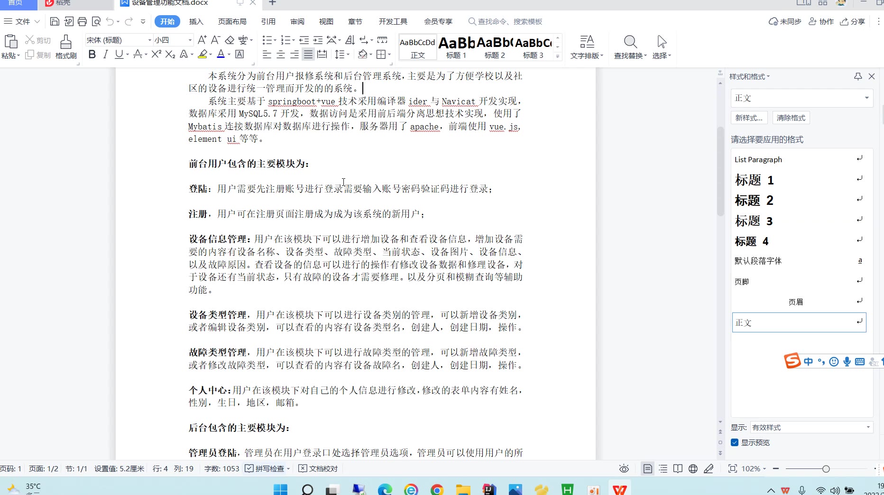The width and height of the screenshot is (884, 495).
Task: Click the Undo arrow icon
Action: 110,21
